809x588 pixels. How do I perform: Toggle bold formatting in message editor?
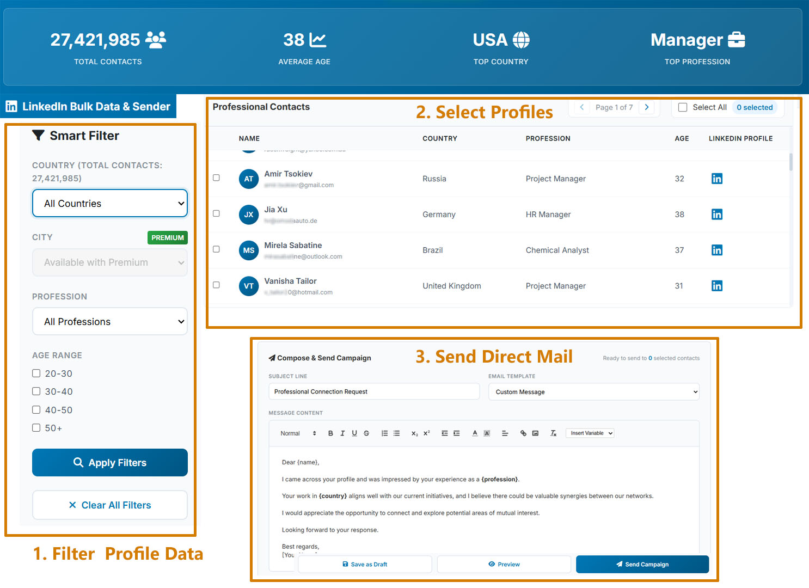tap(330, 433)
